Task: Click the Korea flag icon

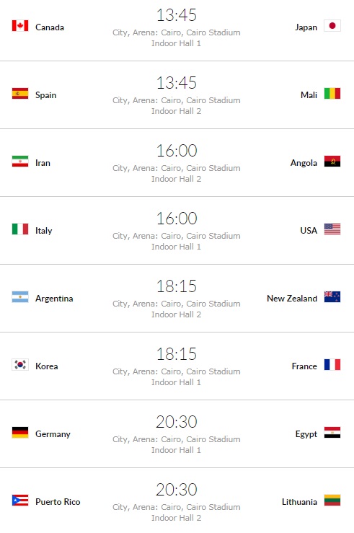Action: point(20,365)
